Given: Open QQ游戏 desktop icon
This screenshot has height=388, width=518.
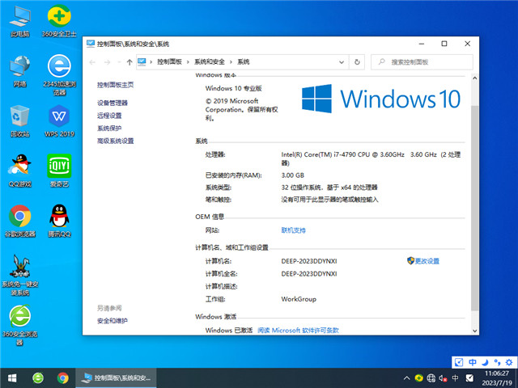Looking at the screenshot, I should [x=19, y=171].
